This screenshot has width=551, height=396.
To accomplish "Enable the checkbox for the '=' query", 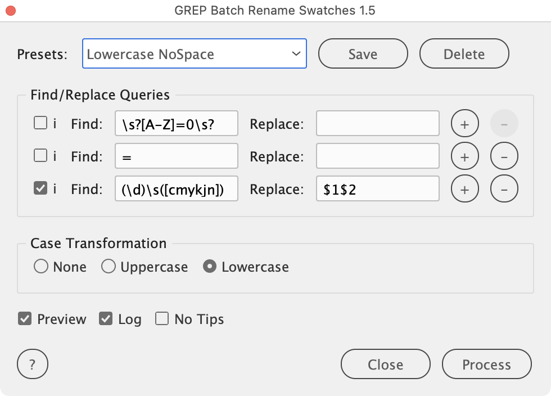I will pos(40,156).
